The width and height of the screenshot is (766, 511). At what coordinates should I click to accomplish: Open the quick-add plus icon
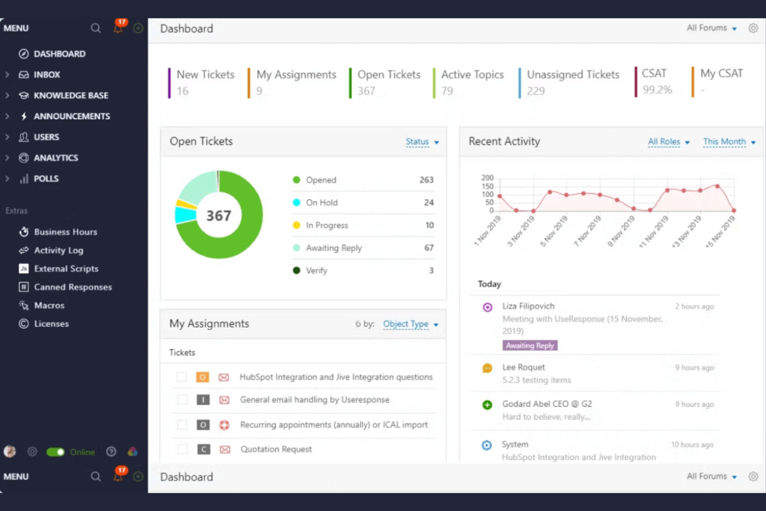tap(138, 28)
